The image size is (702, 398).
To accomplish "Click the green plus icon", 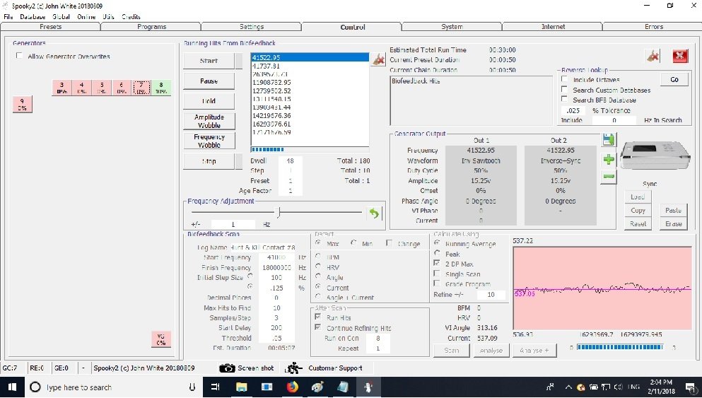I will 609,159.
